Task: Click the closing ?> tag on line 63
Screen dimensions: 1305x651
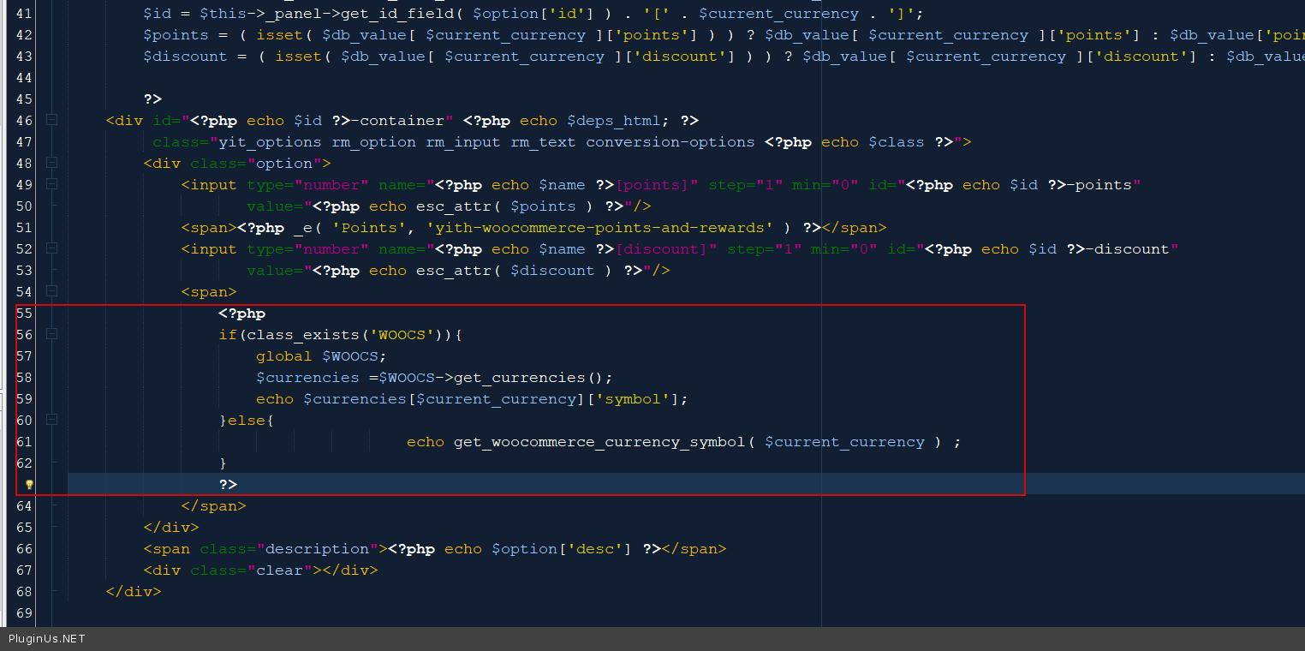Action: [228, 485]
